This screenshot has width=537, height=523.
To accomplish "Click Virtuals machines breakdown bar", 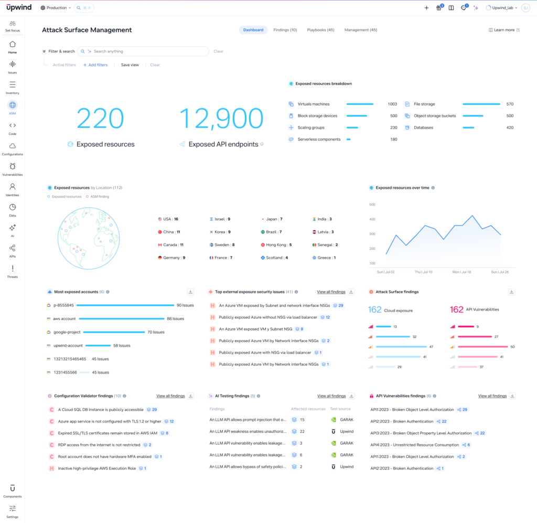I will click(x=360, y=104).
